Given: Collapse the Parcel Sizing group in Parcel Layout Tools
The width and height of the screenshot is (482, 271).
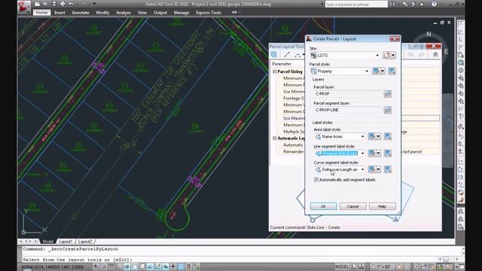Looking at the screenshot, I should click(274, 72).
